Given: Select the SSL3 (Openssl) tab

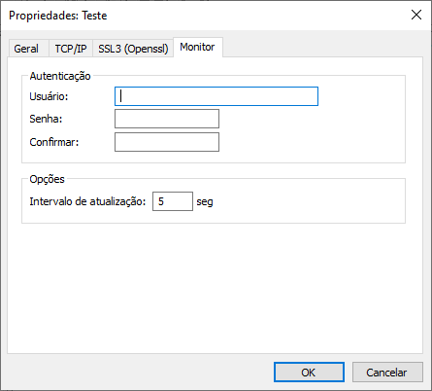Looking at the screenshot, I should pos(133,49).
